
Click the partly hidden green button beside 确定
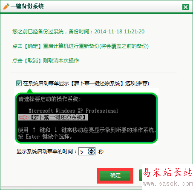point(141,175)
